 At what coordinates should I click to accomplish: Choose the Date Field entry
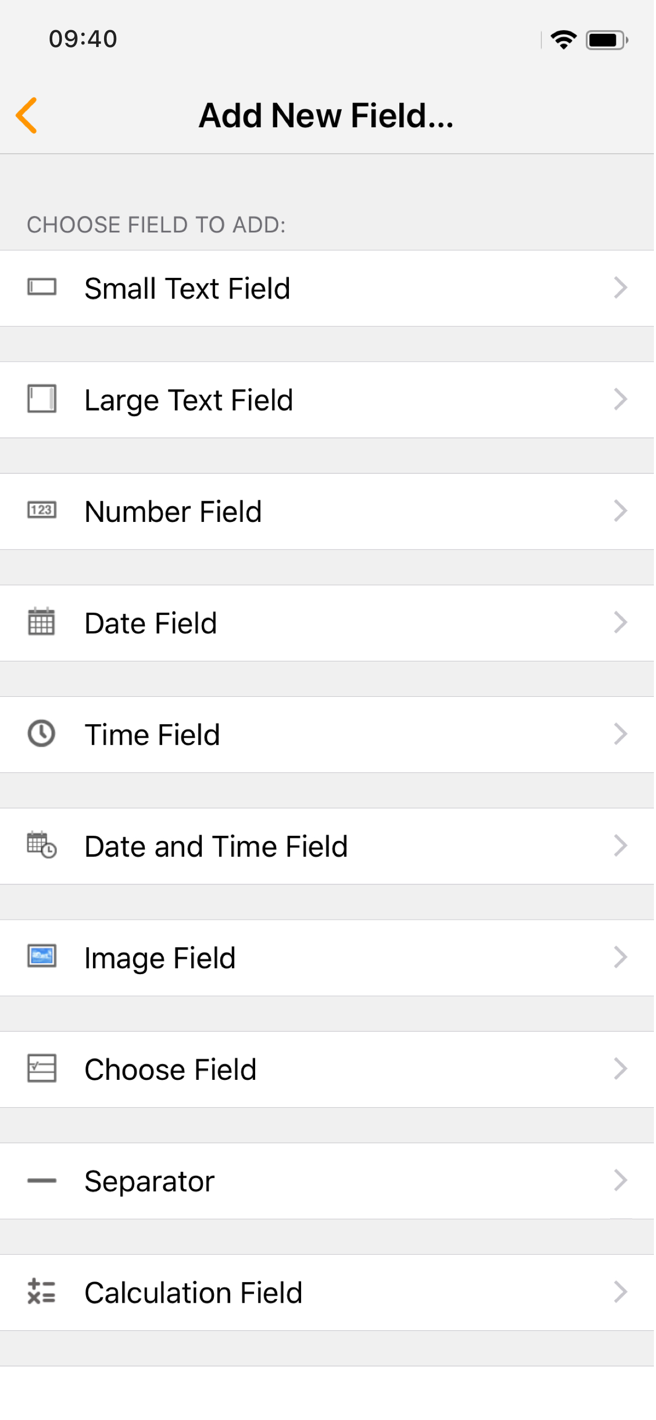click(151, 623)
